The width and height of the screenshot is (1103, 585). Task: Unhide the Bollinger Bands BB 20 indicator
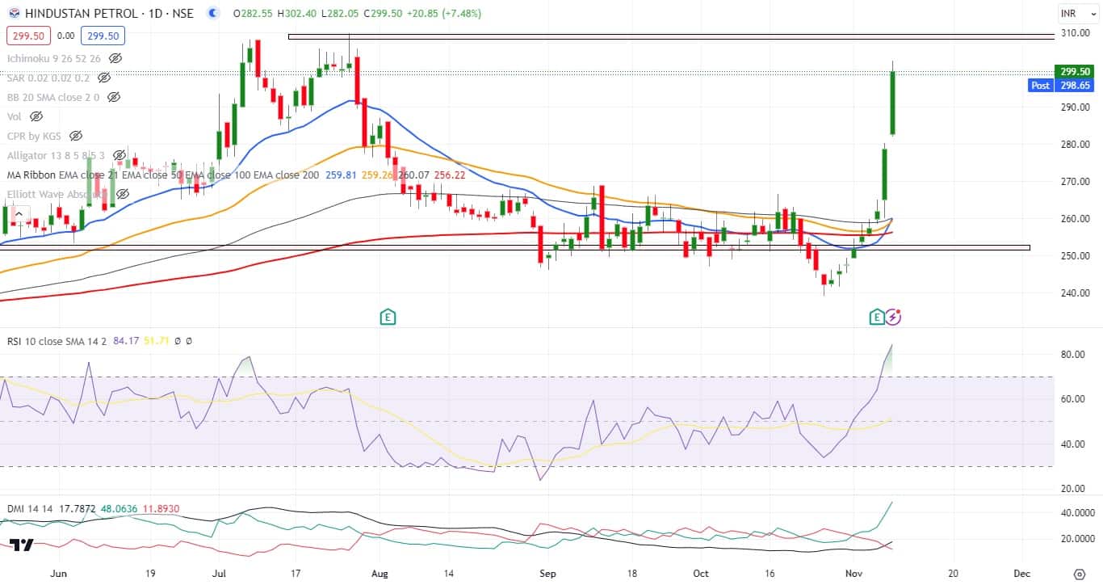coord(114,97)
